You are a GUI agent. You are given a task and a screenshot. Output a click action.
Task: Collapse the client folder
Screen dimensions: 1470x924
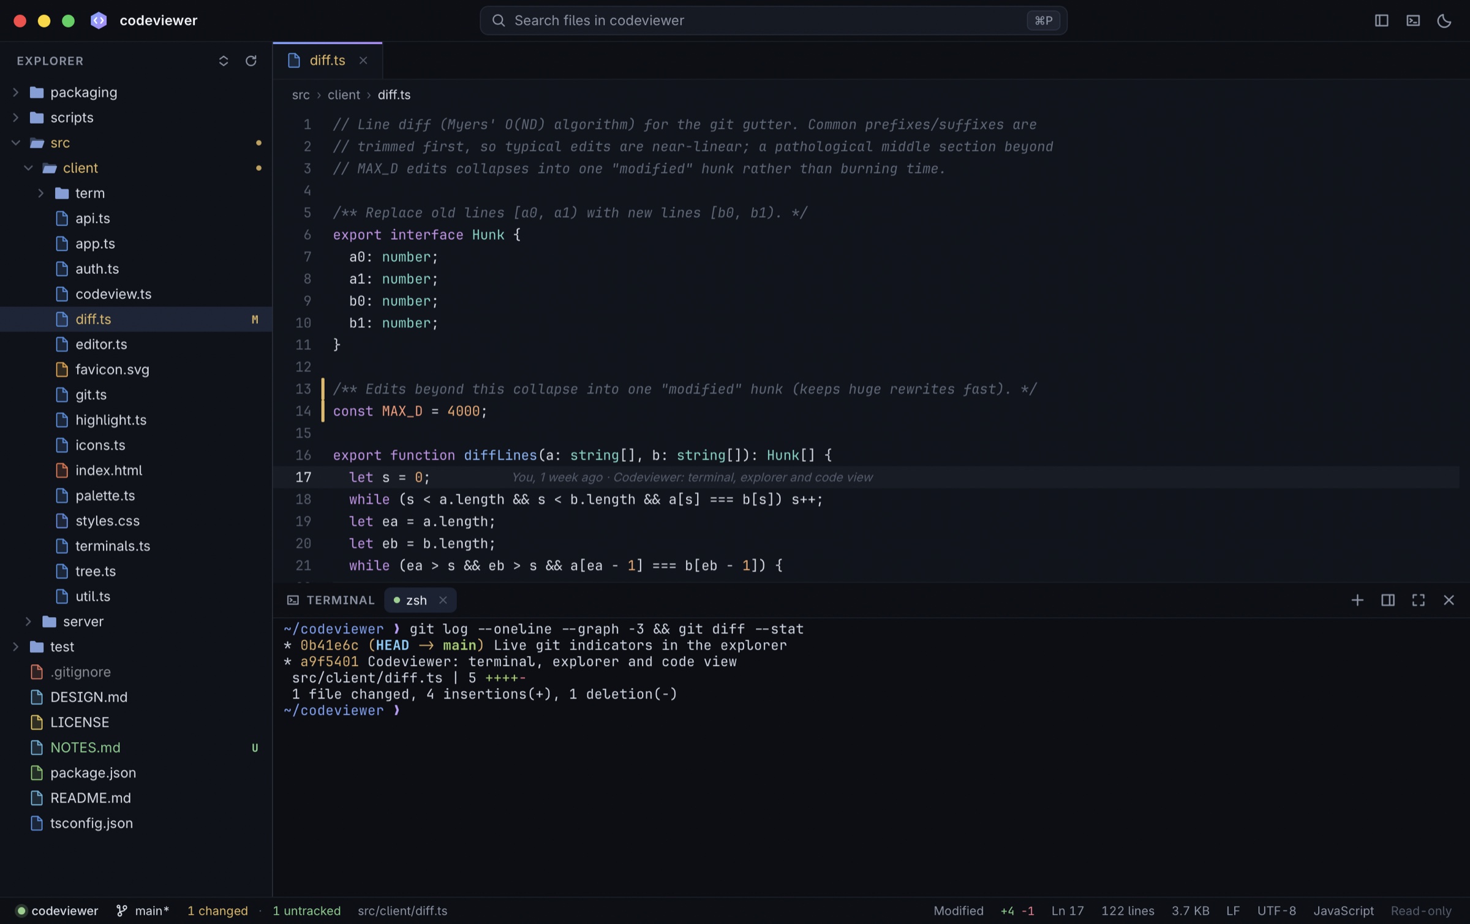pyautogui.click(x=136, y=167)
